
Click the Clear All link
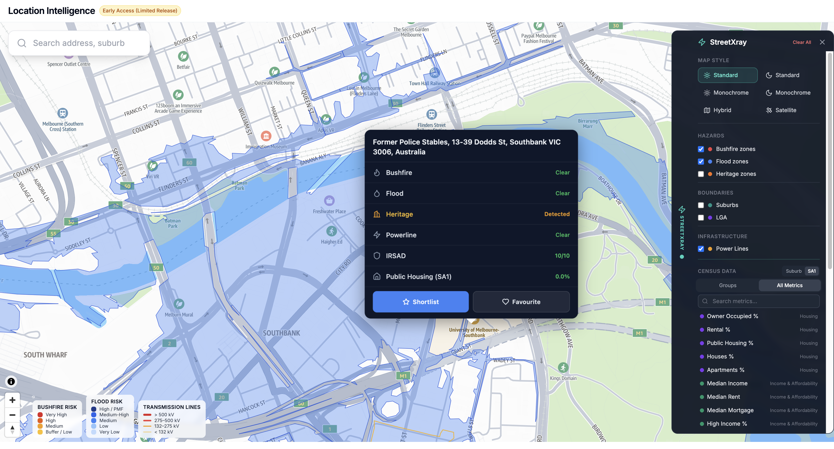pyautogui.click(x=802, y=42)
